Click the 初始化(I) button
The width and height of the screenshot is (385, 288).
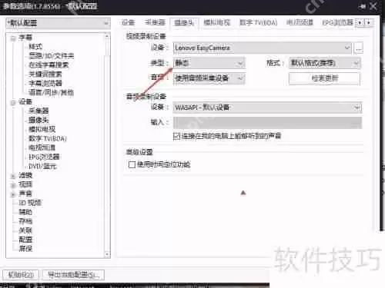click(x=21, y=275)
